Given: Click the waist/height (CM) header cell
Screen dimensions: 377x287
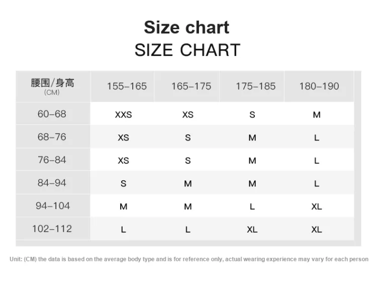Looking at the screenshot, I should tap(53, 86).
